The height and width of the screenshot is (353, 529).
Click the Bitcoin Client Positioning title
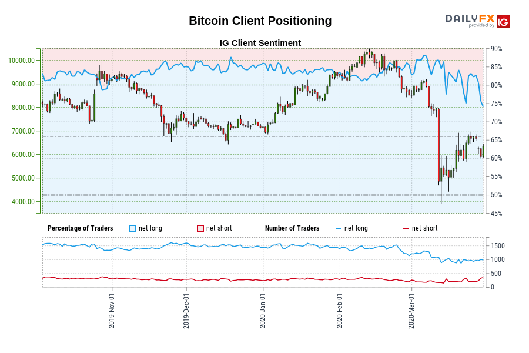pos(260,21)
